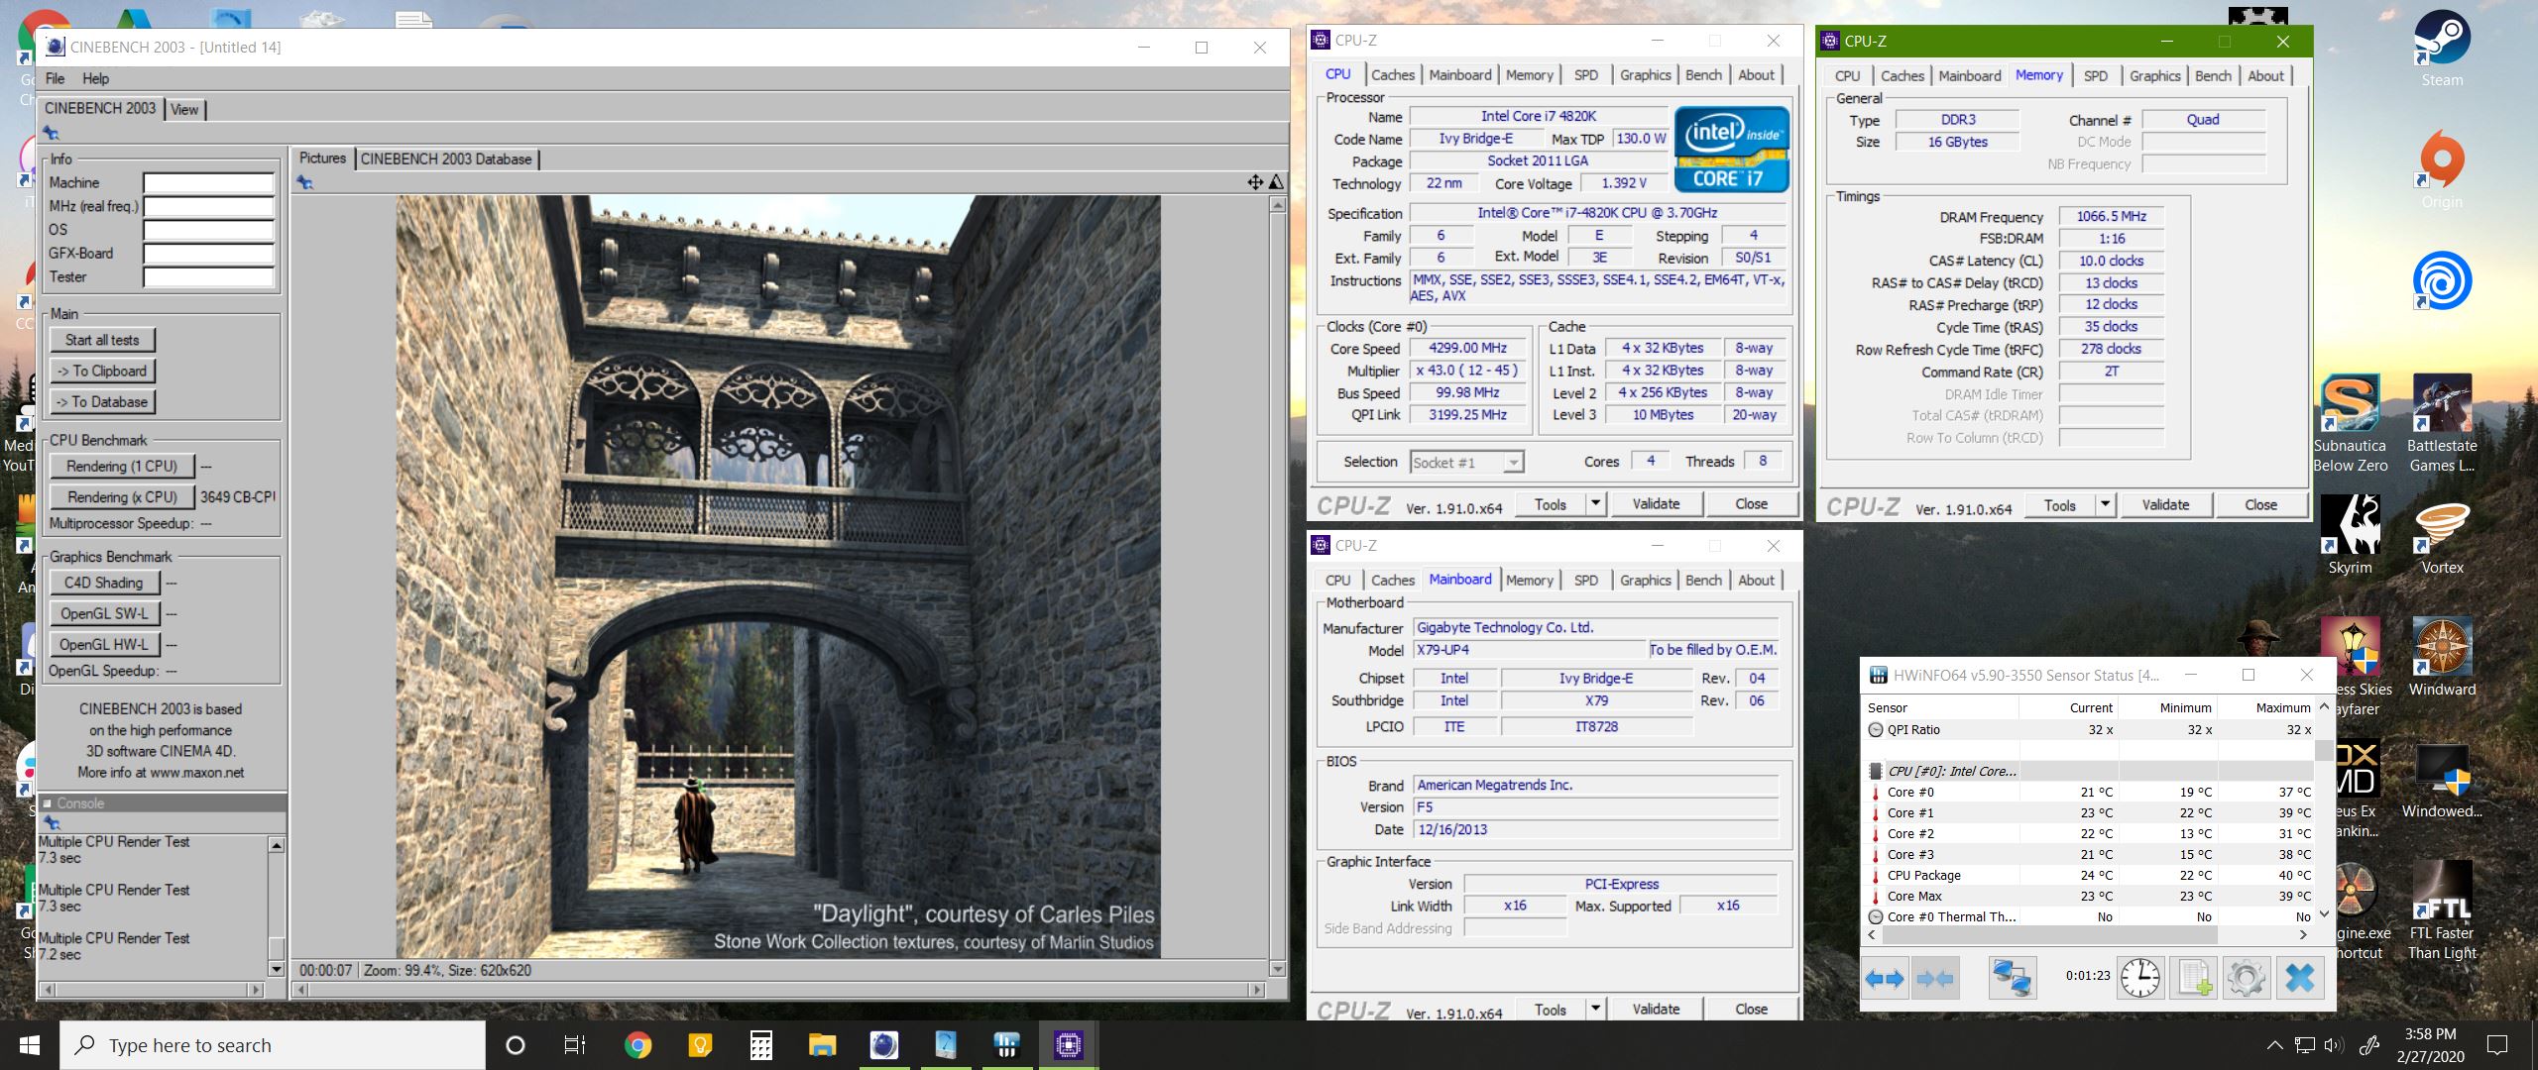Open Tools dropdown arrow in CPU-Z Mainboard window

[x=1595, y=1009]
